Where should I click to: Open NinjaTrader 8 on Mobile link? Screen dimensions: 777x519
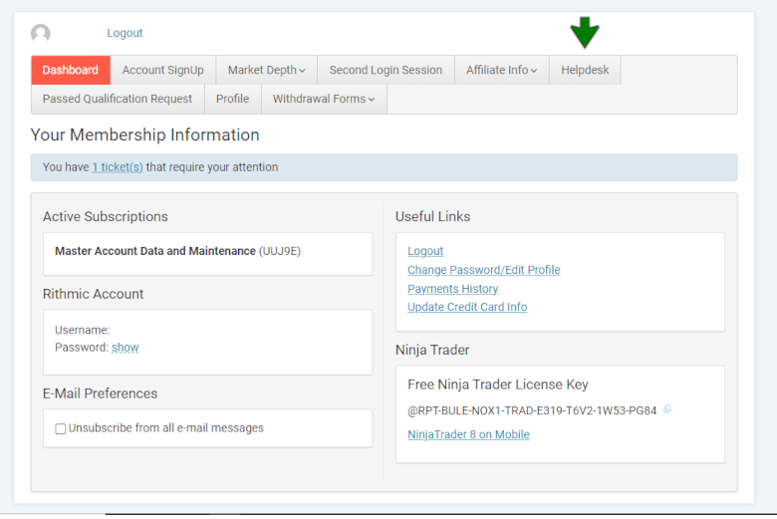(x=468, y=434)
